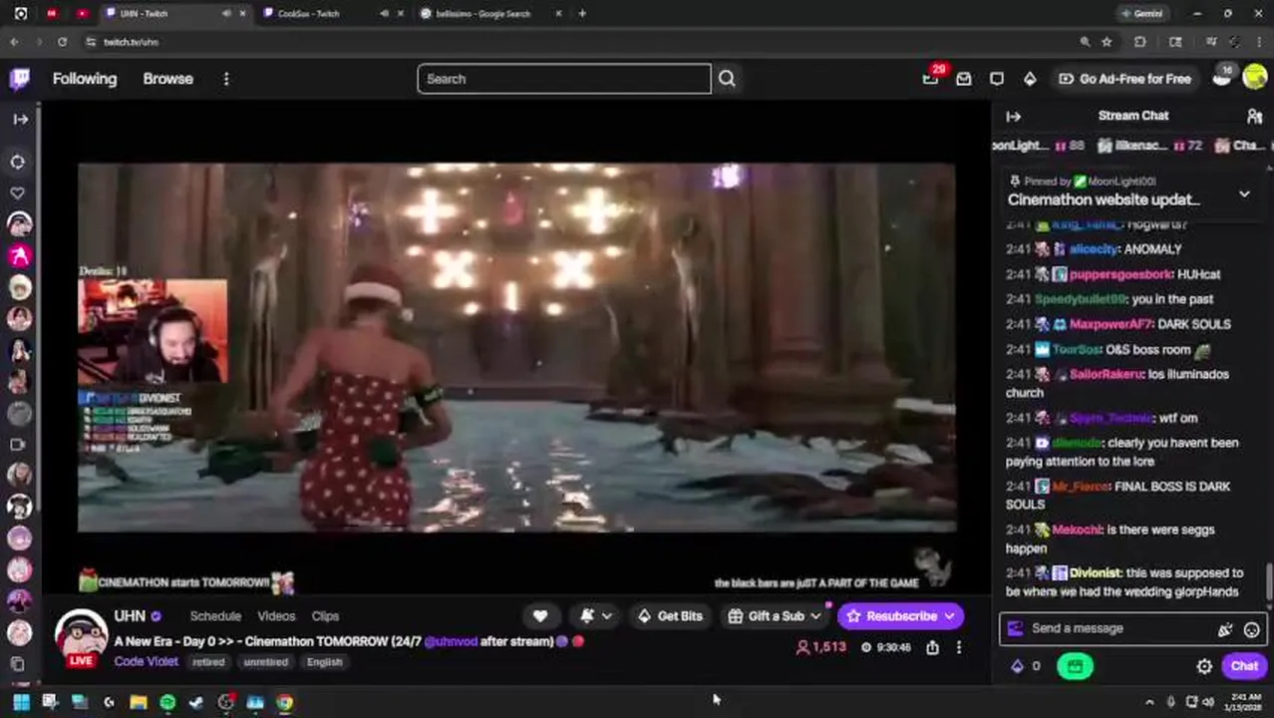The image size is (1274, 718).
Task: Open File Explorer on taskbar
Action: 138,702
